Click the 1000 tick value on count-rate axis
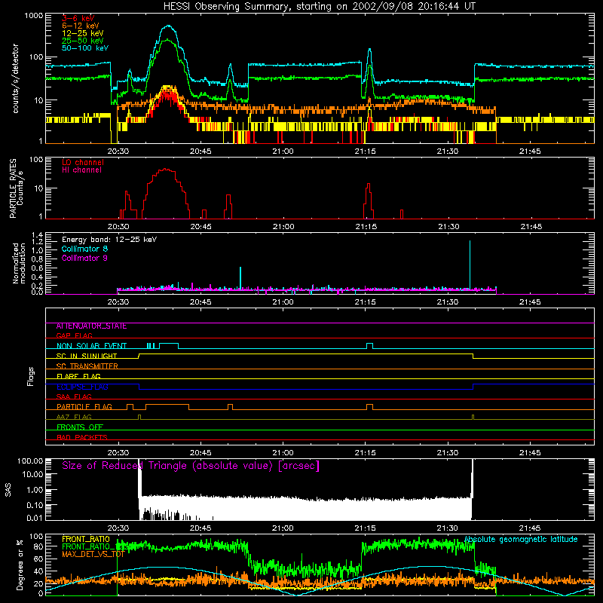 click(34, 16)
